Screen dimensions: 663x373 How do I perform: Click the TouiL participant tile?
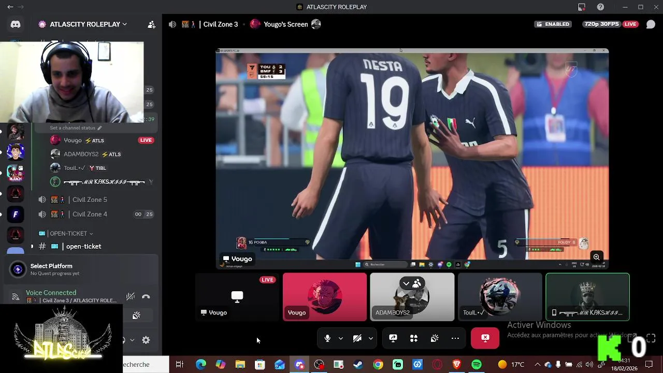point(500,297)
